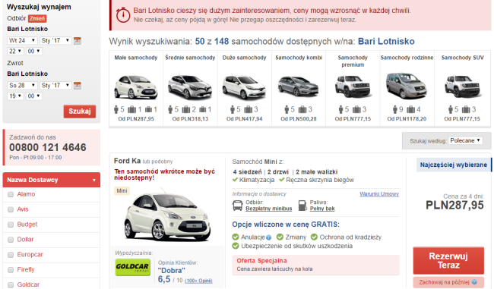Click the Oferta Specjalna box
494x289 pixels.
click(x=315, y=265)
